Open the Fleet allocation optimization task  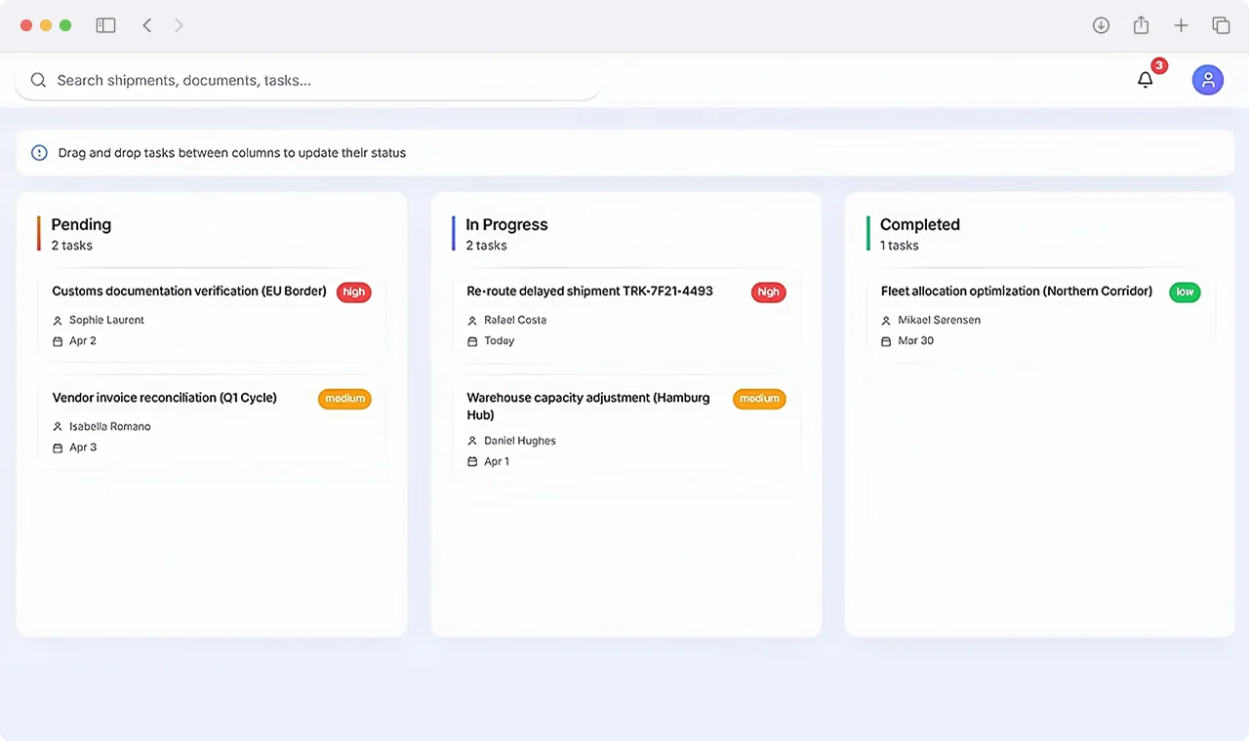point(1040,317)
